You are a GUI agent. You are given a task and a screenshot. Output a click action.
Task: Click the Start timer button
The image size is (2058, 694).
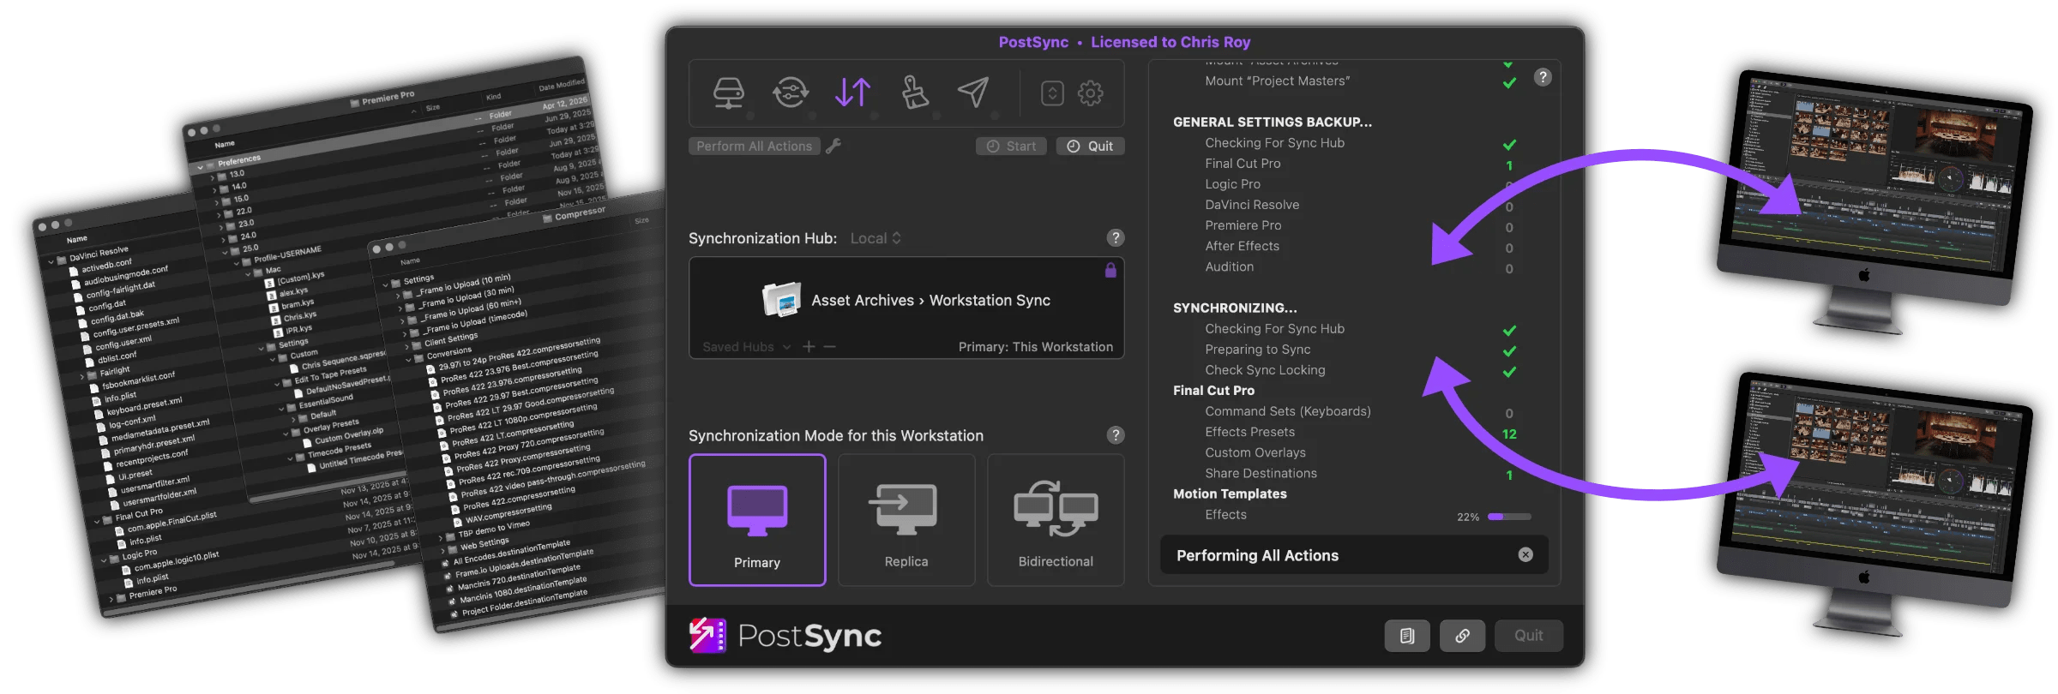click(x=1011, y=147)
